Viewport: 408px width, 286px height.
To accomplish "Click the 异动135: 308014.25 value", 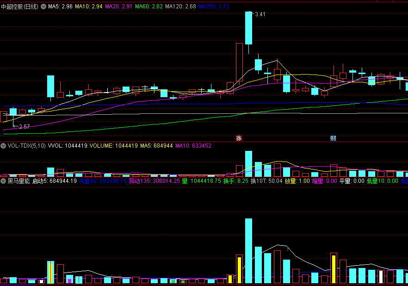I will pos(155,181).
